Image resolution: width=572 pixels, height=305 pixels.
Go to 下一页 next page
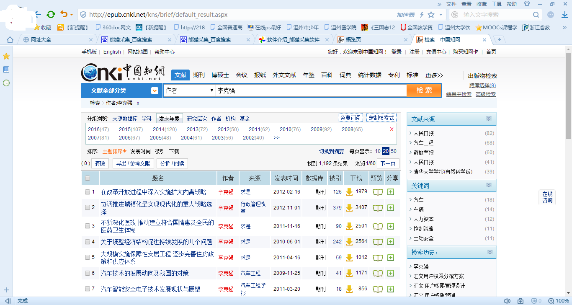pyautogui.click(x=388, y=163)
